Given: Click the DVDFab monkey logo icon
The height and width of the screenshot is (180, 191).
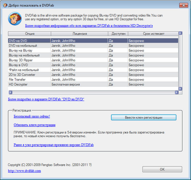Looking at the screenshot, I should point(15,19).
